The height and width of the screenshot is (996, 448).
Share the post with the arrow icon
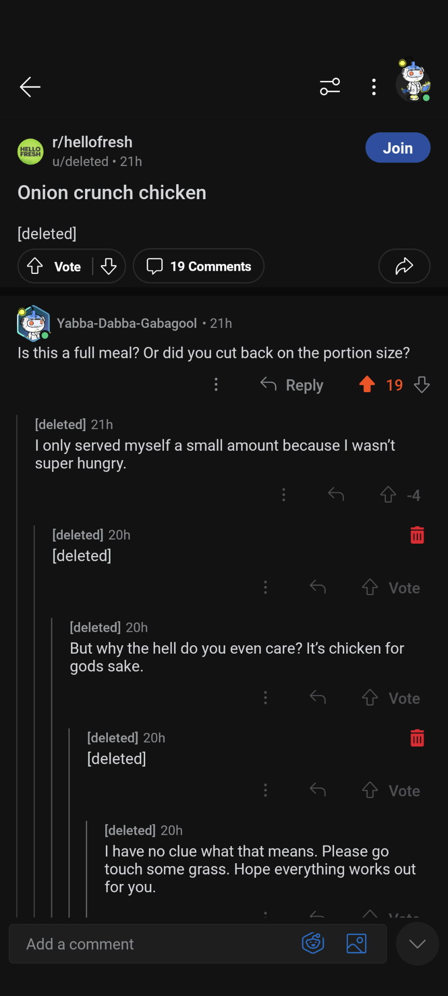[x=404, y=266]
